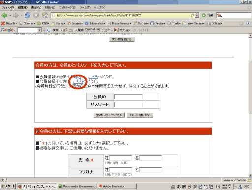
Task: Go to the Home page icon
Action: click(45, 15)
